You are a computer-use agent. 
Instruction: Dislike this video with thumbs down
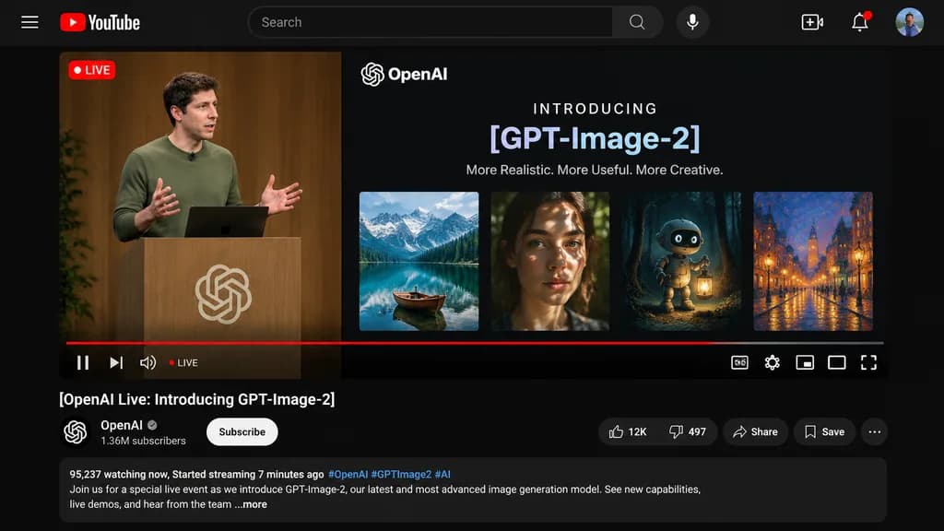(688, 431)
